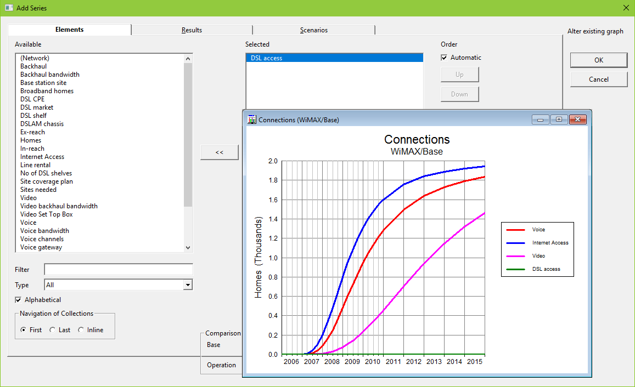Maximize the Connections chart window

559,119
